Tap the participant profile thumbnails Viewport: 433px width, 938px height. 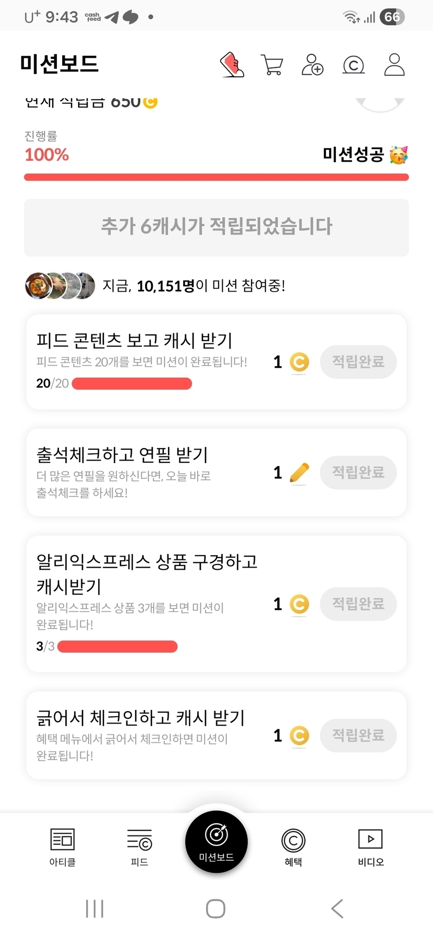click(60, 286)
